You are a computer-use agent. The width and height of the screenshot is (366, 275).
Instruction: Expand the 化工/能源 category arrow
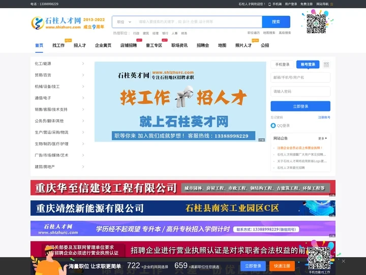[x=83, y=64]
